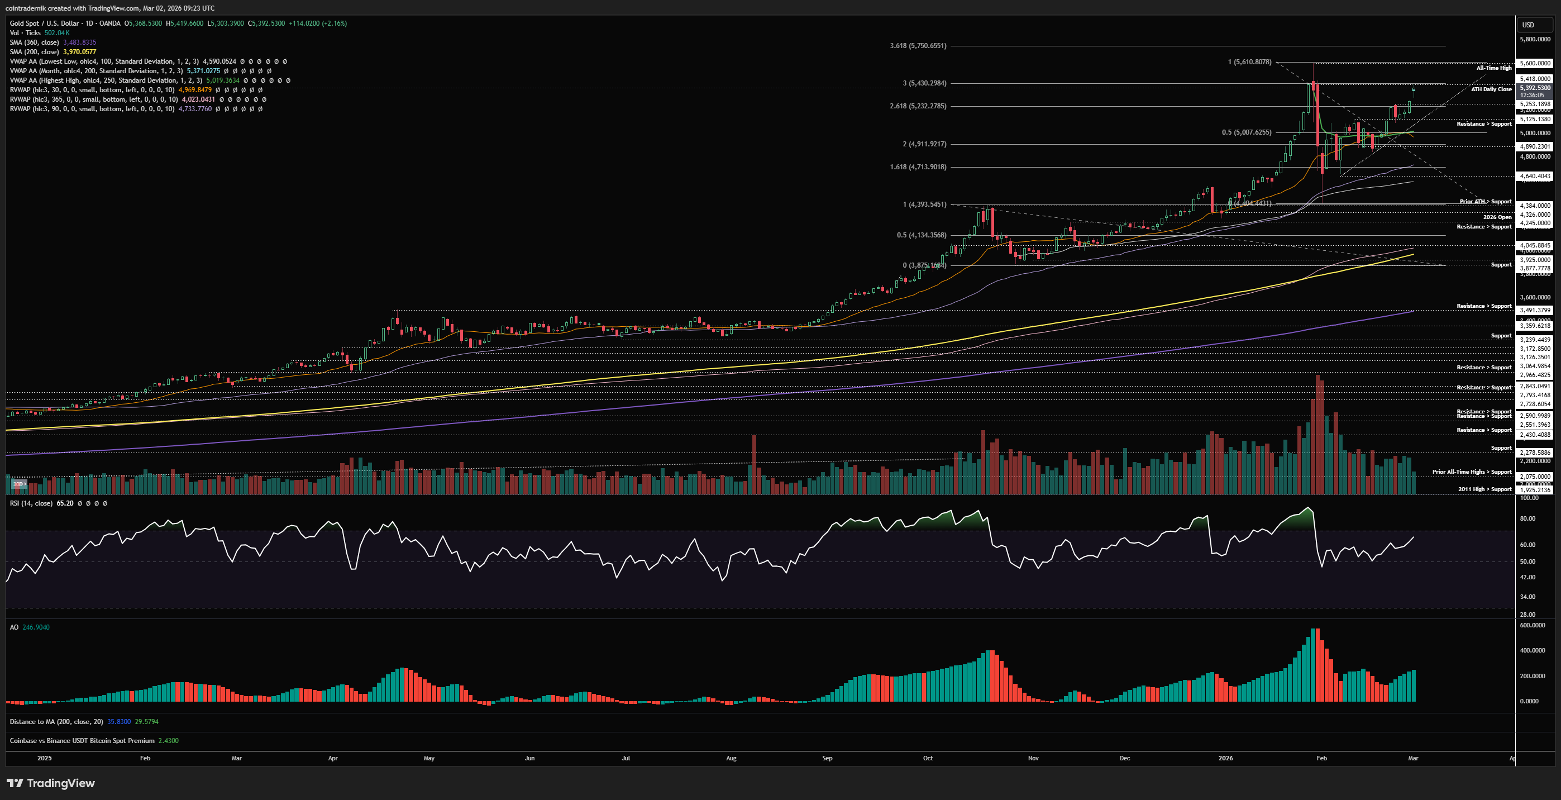Select the Vol · Ticks indicator legend
This screenshot has width=1561, height=800.
tap(26, 33)
